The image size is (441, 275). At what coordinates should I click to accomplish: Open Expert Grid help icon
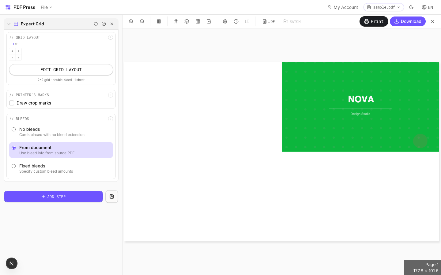click(x=104, y=24)
